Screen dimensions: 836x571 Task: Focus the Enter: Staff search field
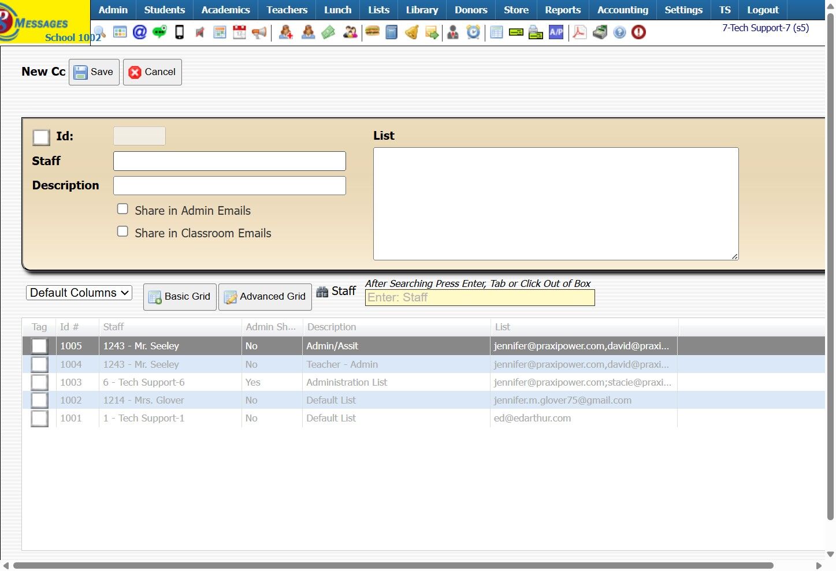click(480, 297)
